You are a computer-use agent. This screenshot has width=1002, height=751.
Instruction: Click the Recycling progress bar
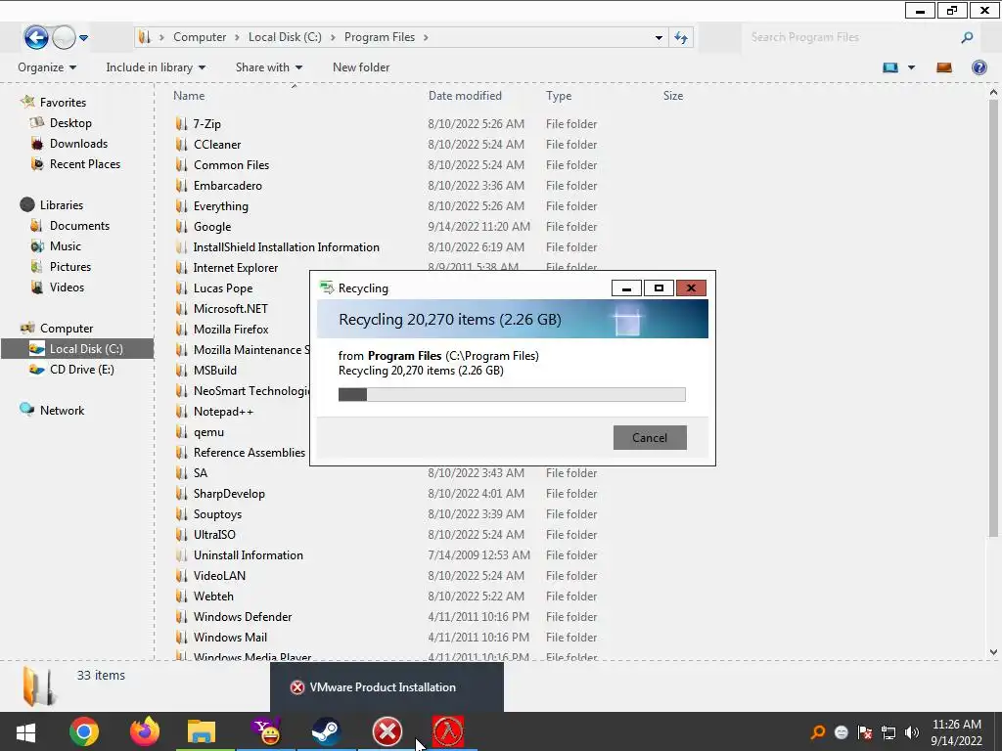(512, 395)
